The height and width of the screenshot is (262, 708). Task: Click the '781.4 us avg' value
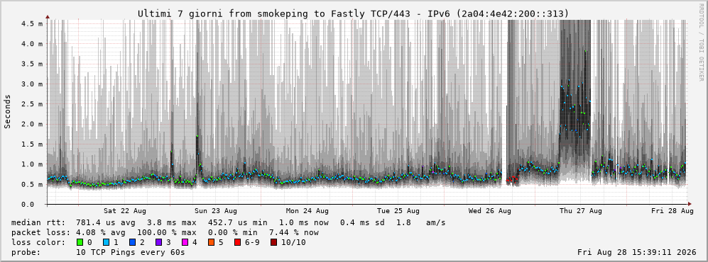[106, 222]
